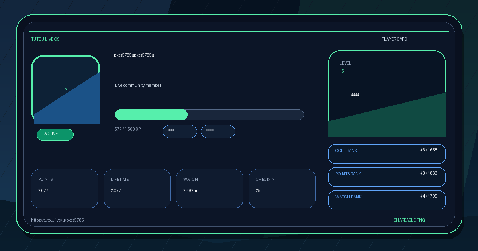Select the pkcs5785 username text
478x251 pixels.
pyautogui.click(x=134, y=55)
